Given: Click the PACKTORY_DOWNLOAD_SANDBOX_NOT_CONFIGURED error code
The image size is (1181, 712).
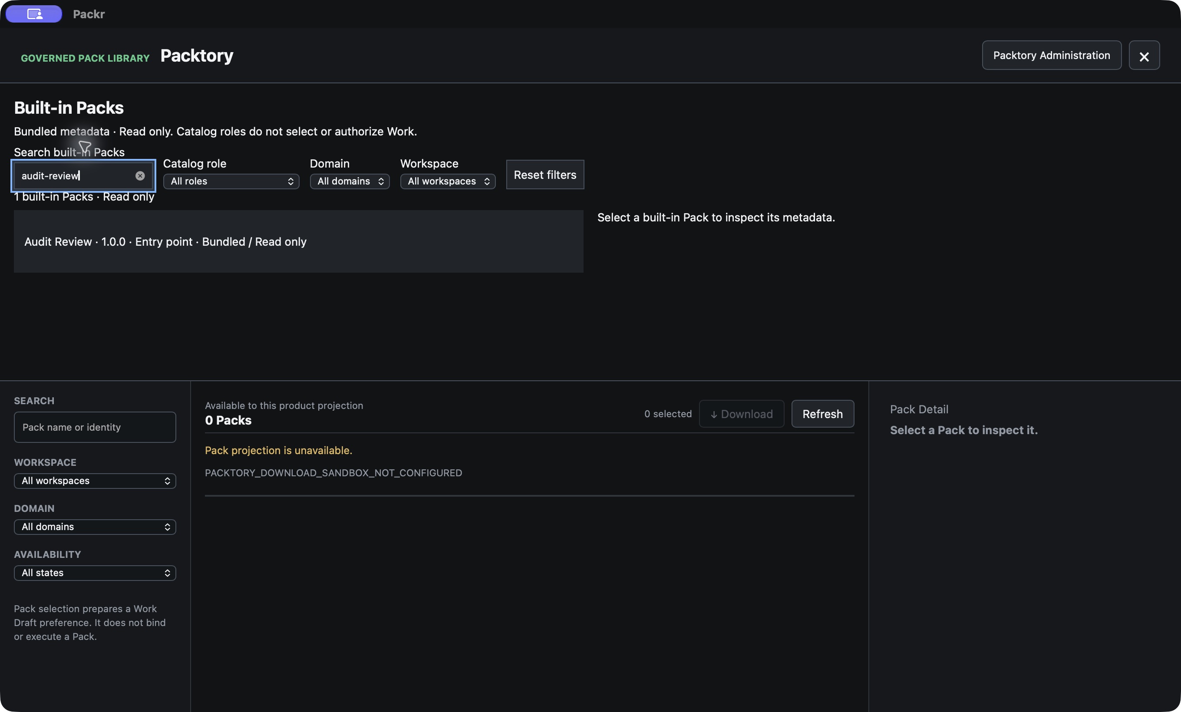Looking at the screenshot, I should (333, 473).
